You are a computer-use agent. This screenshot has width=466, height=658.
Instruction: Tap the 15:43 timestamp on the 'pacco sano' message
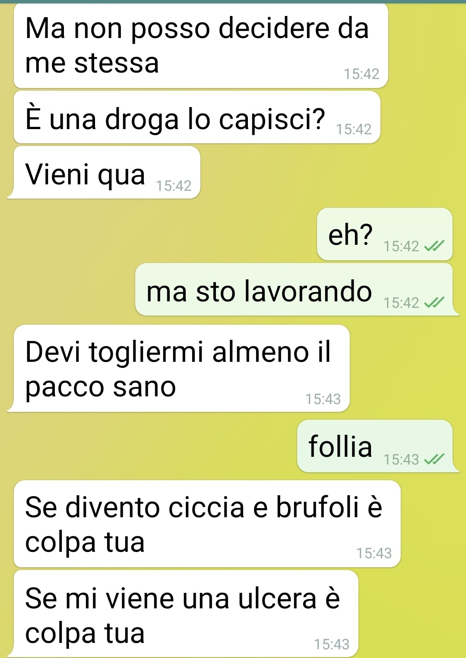pyautogui.click(x=323, y=399)
